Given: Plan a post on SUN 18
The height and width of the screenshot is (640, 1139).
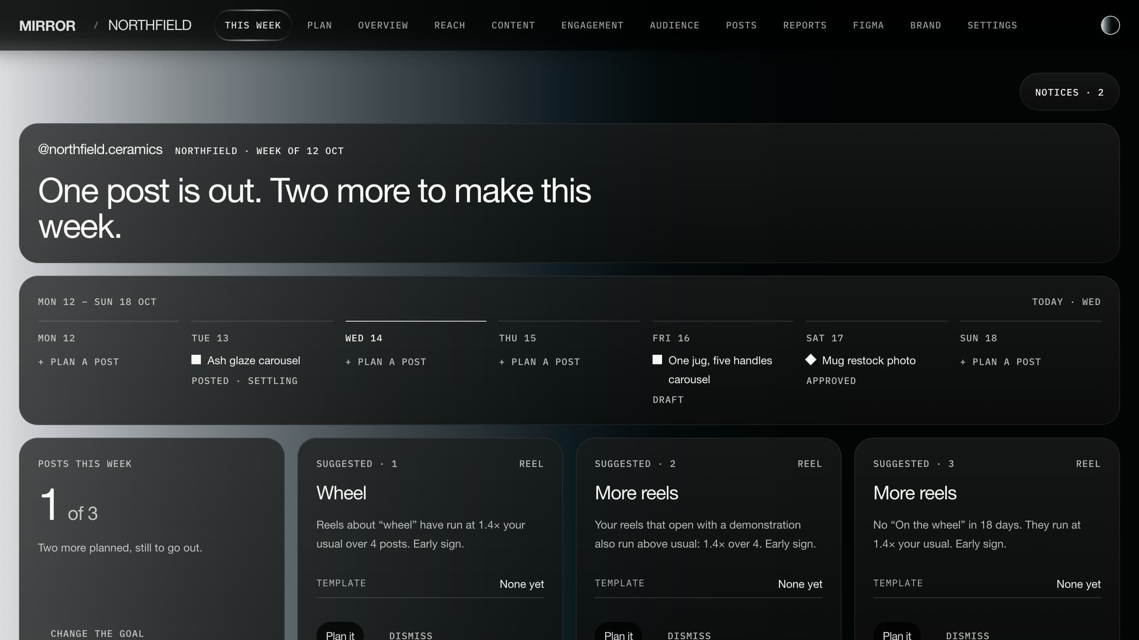Looking at the screenshot, I should 1001,362.
